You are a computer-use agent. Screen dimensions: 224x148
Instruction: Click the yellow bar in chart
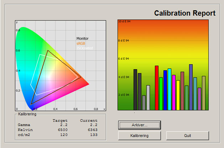(178, 95)
